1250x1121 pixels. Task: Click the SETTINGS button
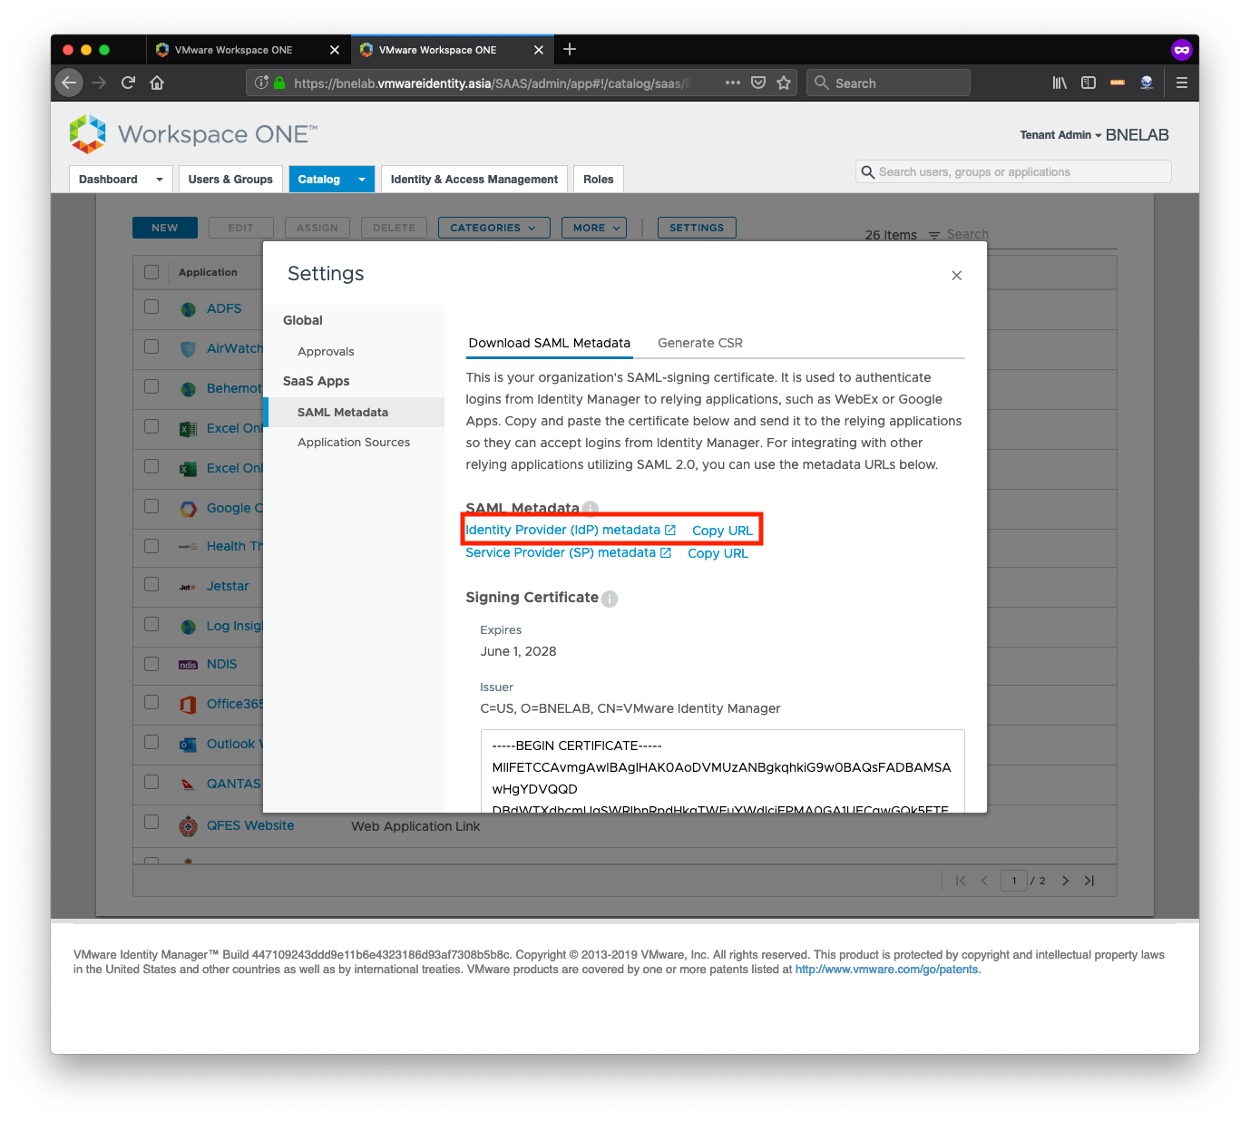pyautogui.click(x=697, y=228)
